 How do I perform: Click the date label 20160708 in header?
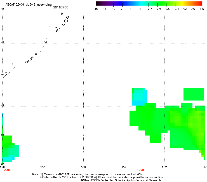(61, 7)
